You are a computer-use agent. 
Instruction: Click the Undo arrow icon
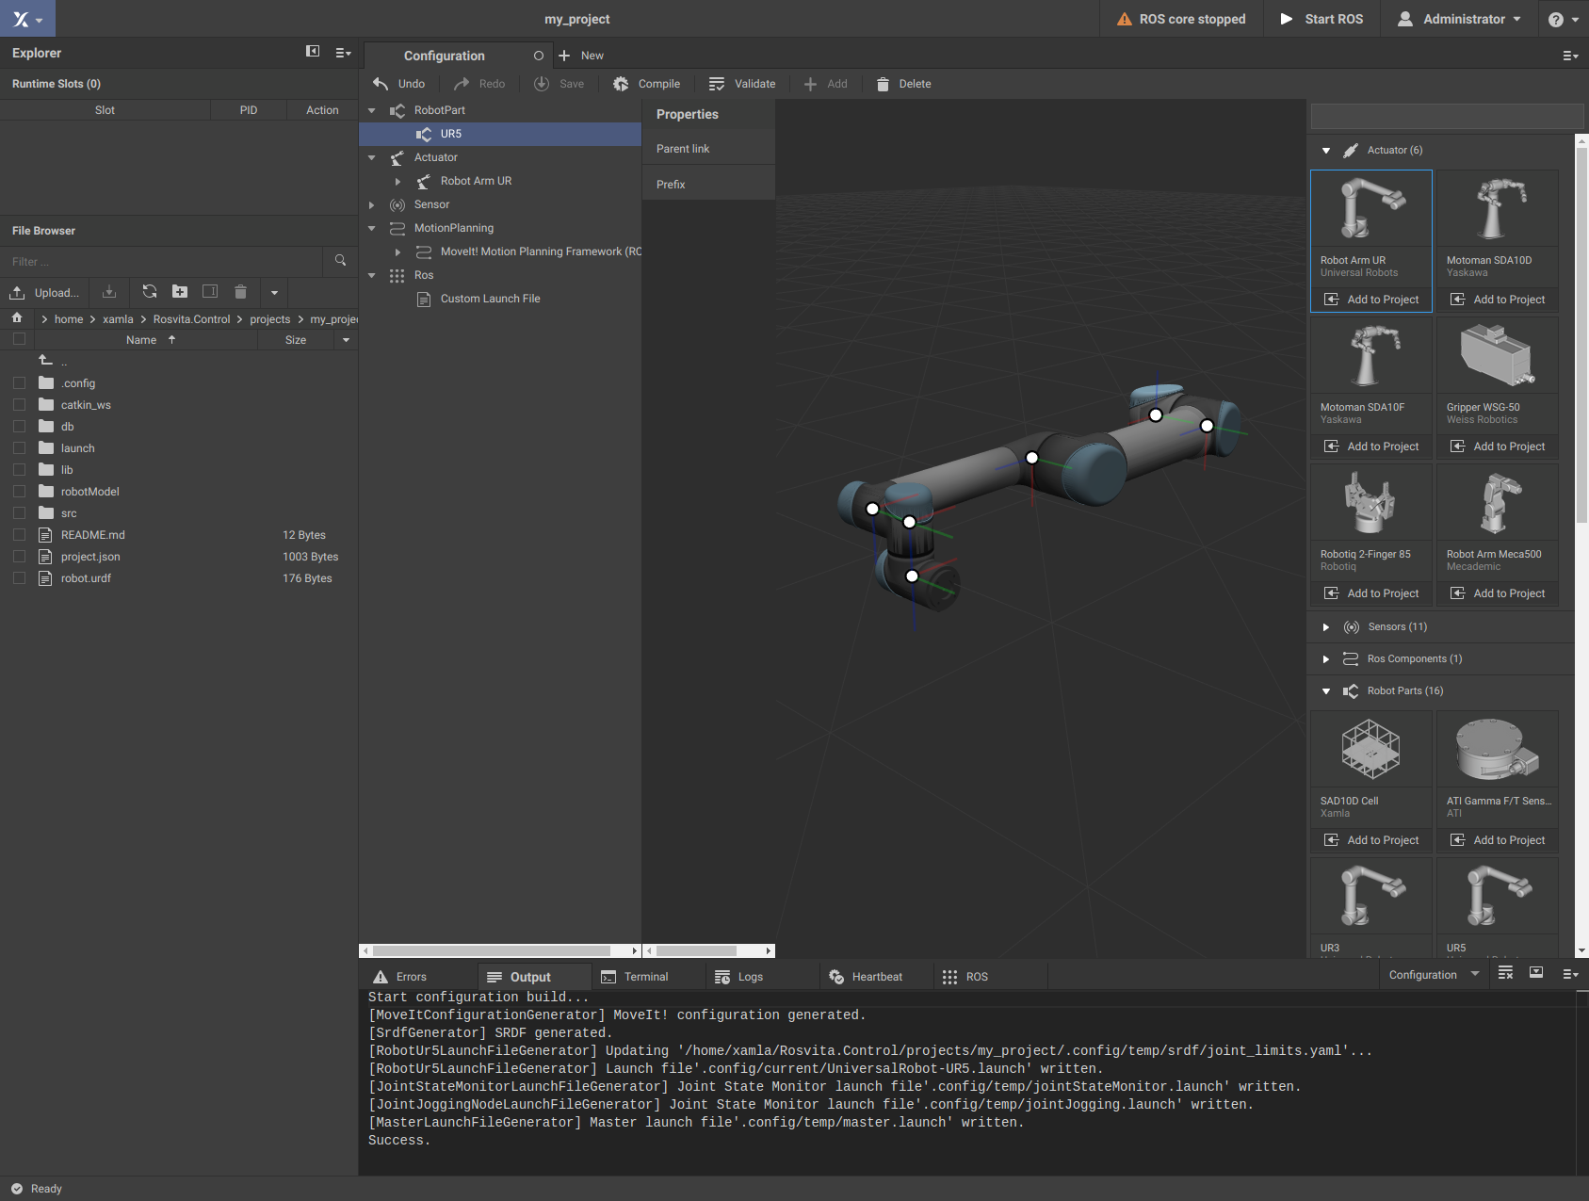(x=381, y=84)
